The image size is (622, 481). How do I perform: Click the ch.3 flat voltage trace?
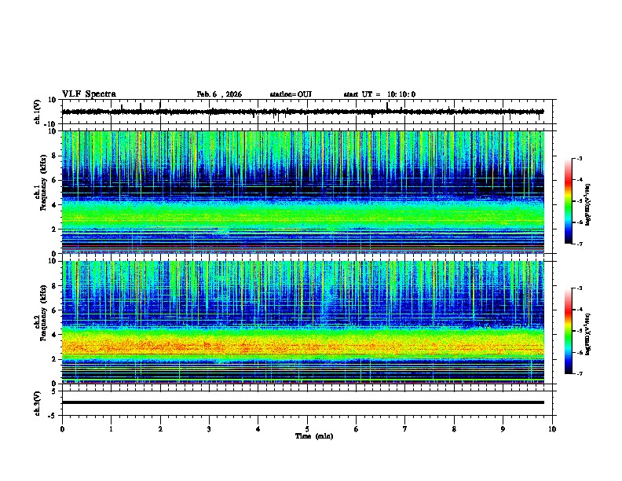[x=302, y=402]
